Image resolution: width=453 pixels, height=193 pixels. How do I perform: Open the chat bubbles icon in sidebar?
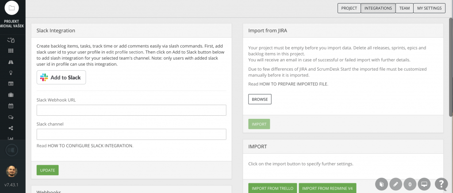(x=11, y=117)
